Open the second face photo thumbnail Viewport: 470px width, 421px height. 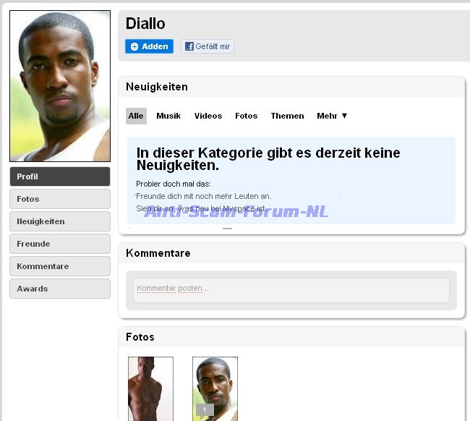click(x=215, y=388)
